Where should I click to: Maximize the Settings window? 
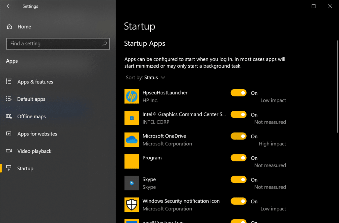coord(314,6)
